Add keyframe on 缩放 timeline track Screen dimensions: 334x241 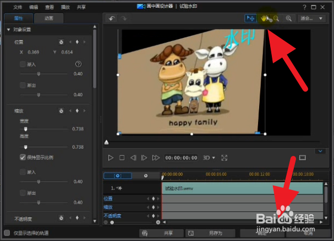click(x=154, y=207)
